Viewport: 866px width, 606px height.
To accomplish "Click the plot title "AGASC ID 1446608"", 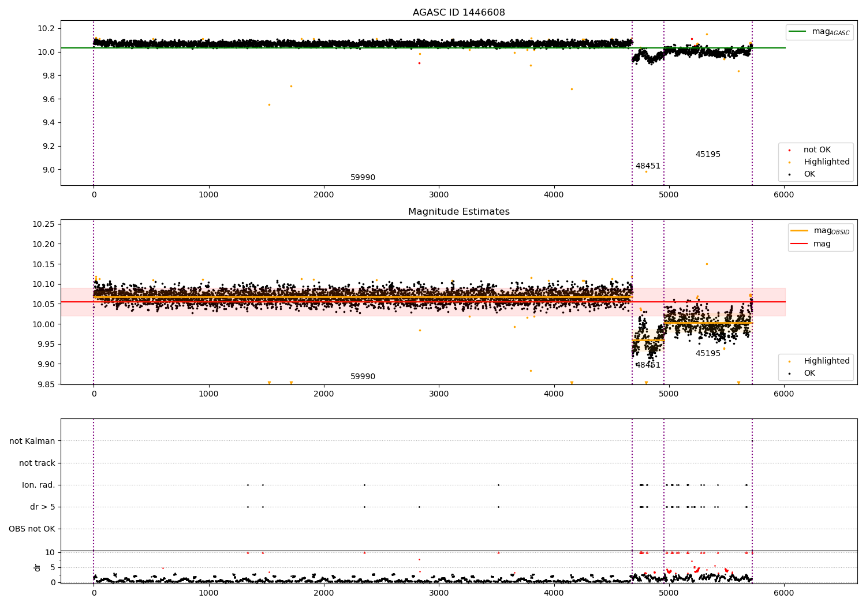I will click(x=459, y=13).
